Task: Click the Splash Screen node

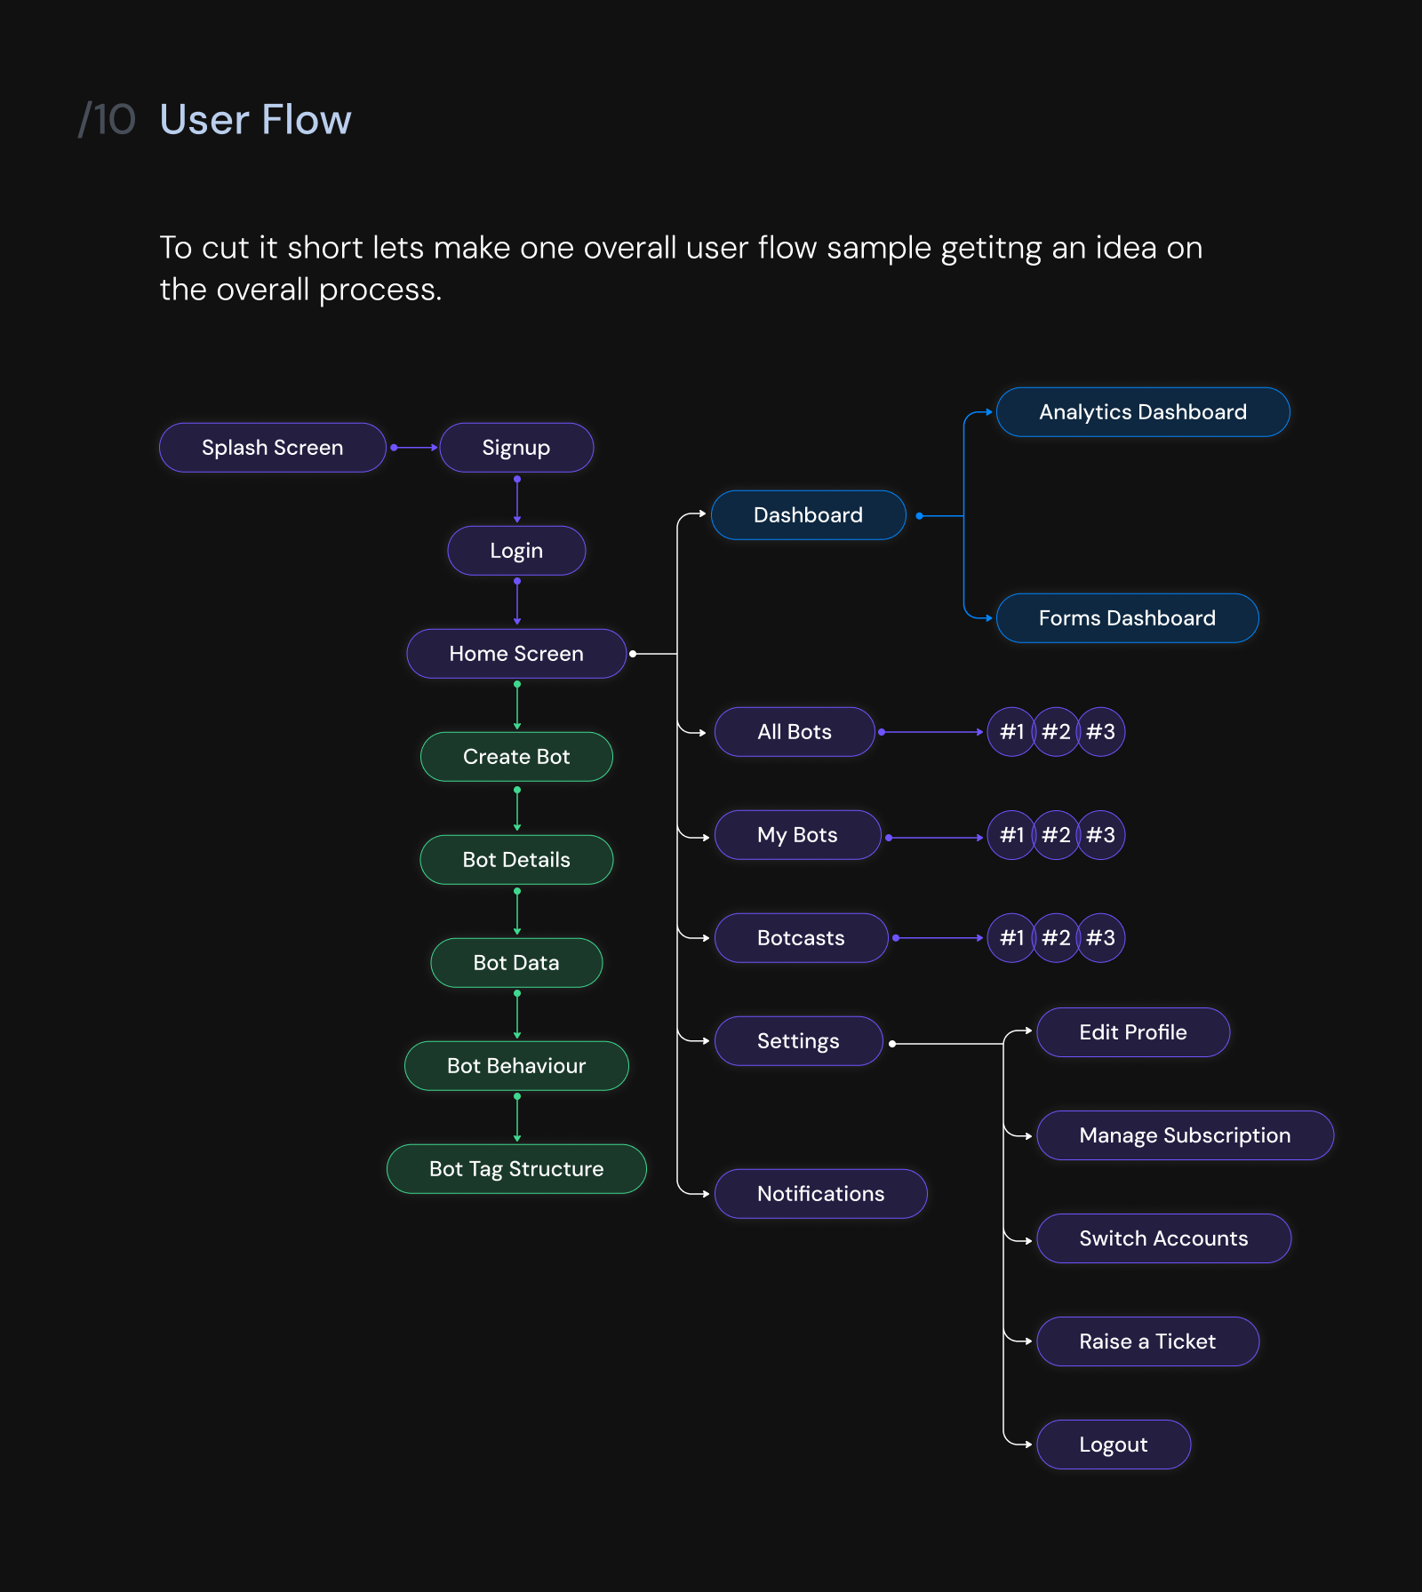Action: 272,448
